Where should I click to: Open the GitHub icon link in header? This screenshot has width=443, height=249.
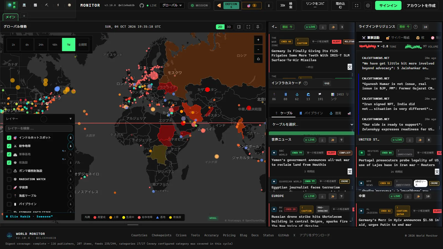click(142, 6)
